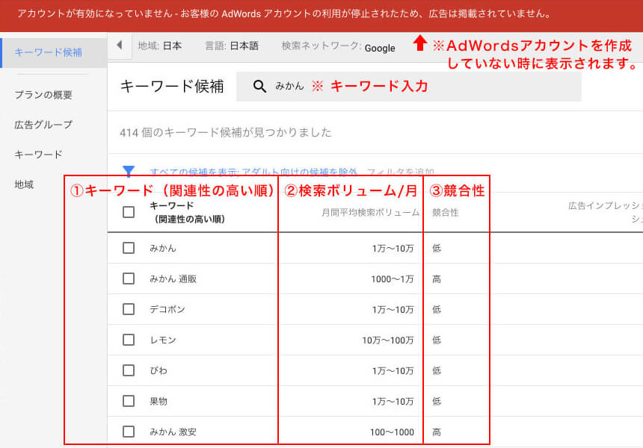The height and width of the screenshot is (448, 643).
Task: Check the box for びわ
Action: (x=129, y=370)
